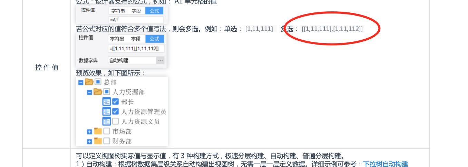Click the 总部 folder icon
This screenshot has width=468, height=167.
pyautogui.click(x=89, y=82)
